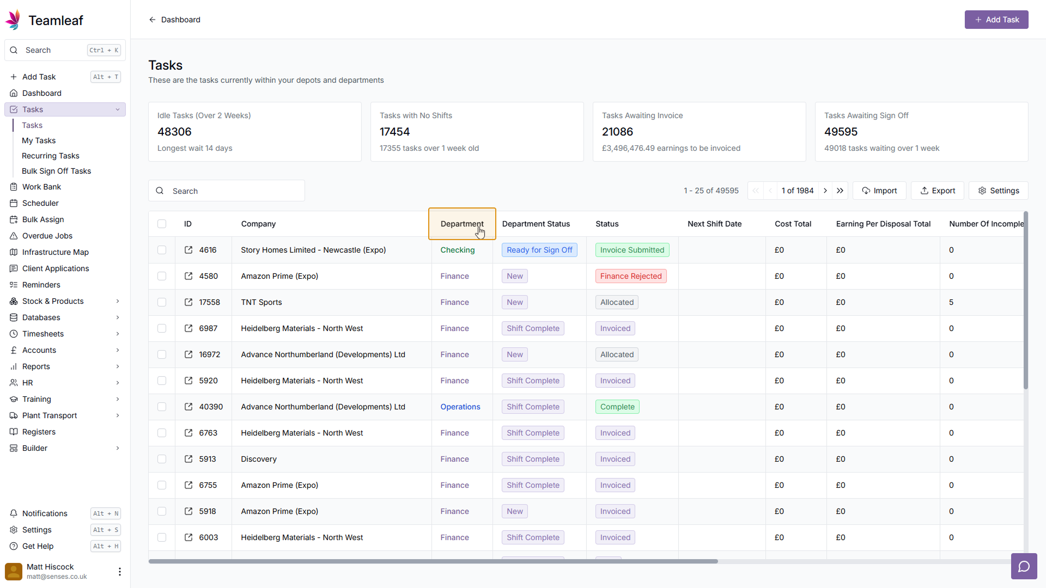Select checkbox for TNT Sports row
The image size is (1046, 588).
pyautogui.click(x=162, y=302)
